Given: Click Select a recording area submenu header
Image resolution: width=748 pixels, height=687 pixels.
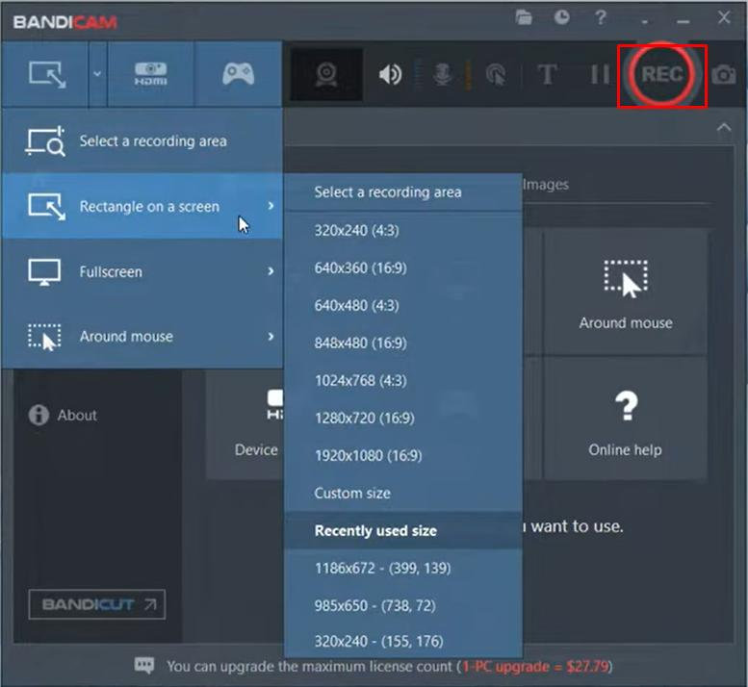Looking at the screenshot, I should 403,192.
